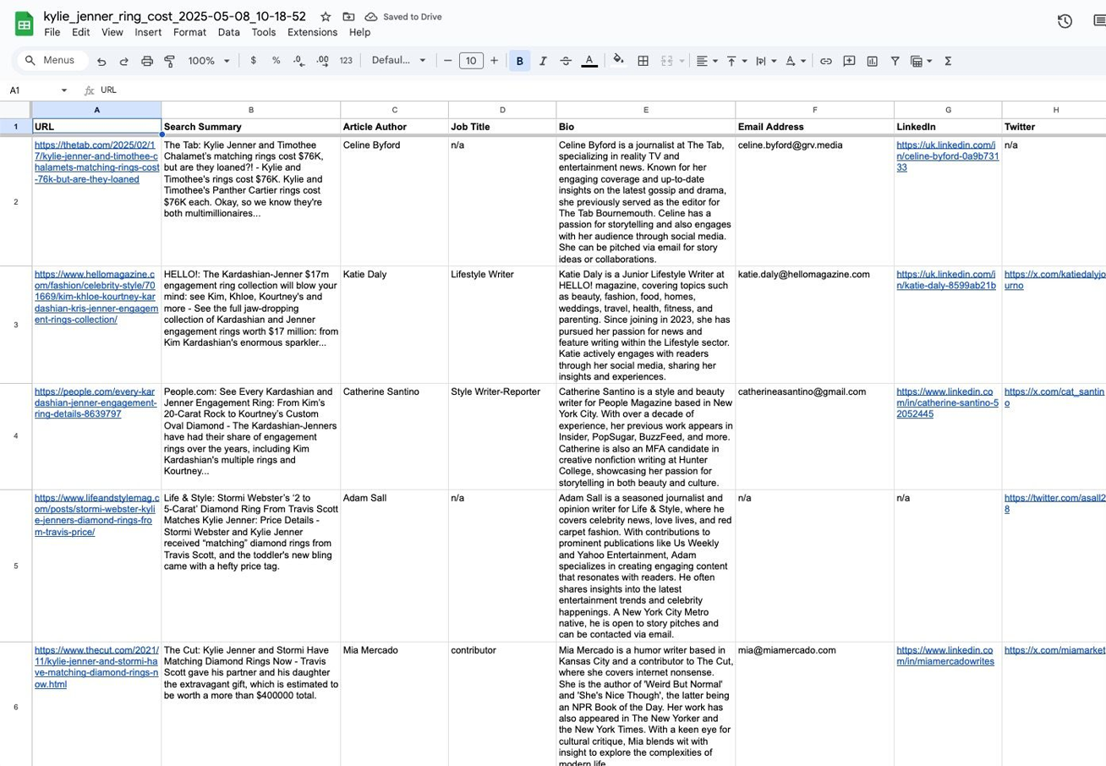Open the Extensions menu
The width and height of the screenshot is (1106, 766).
[312, 32]
